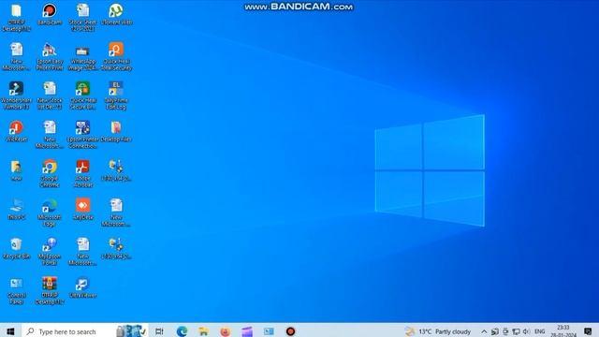Open the AnyDesk desktop shortcut
This screenshot has height=337, width=599.
[x=83, y=209]
